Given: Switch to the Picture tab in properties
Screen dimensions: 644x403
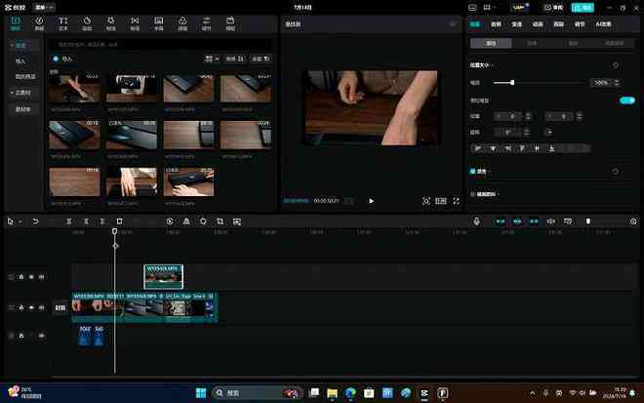Looking at the screenshot, I should pyautogui.click(x=475, y=24).
